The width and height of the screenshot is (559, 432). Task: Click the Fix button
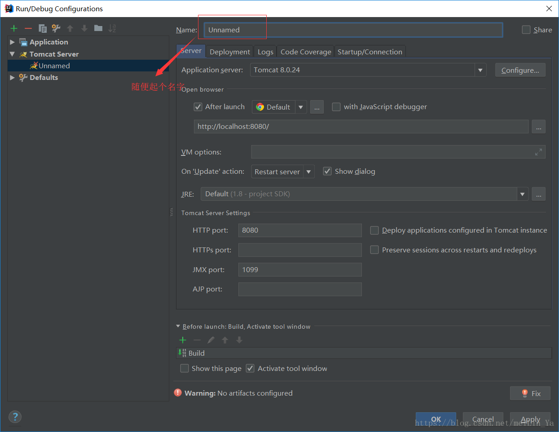point(530,393)
